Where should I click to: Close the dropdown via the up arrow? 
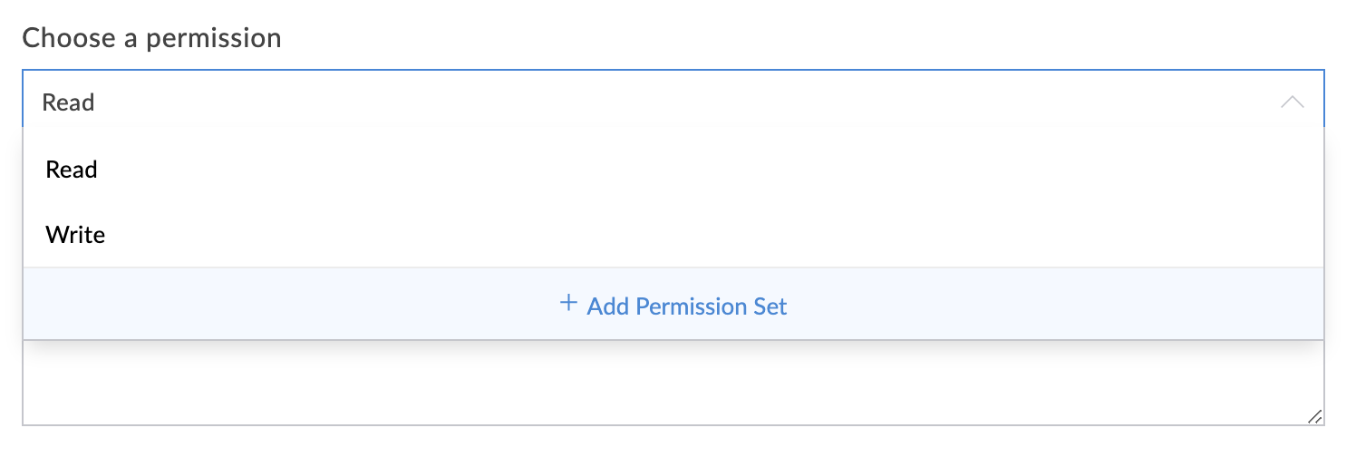[x=1292, y=102]
